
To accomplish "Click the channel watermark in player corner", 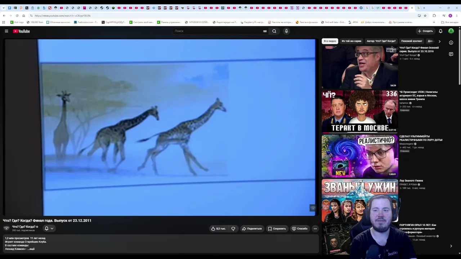I will 313,208.
